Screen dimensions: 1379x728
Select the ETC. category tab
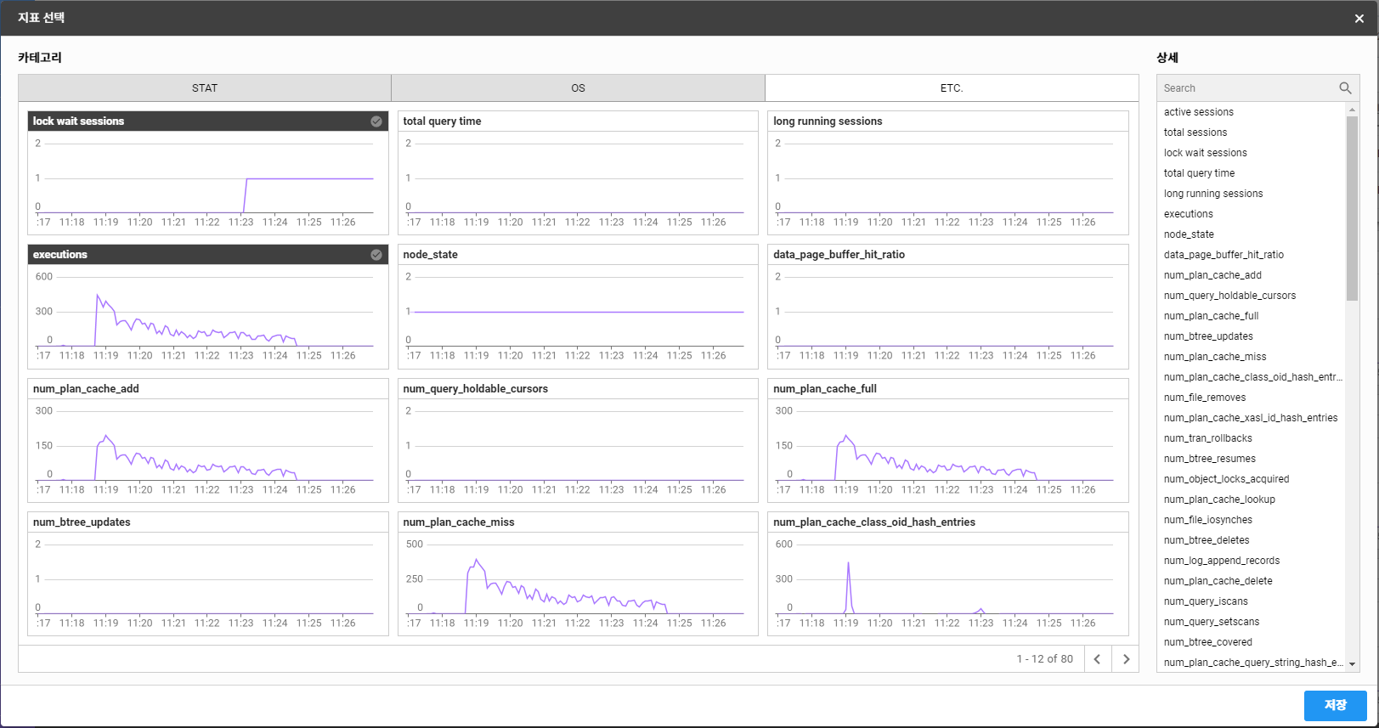[x=952, y=88]
